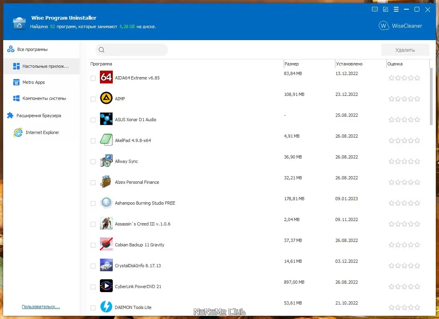
Task: Sort by Размер column header
Action: tap(309, 64)
